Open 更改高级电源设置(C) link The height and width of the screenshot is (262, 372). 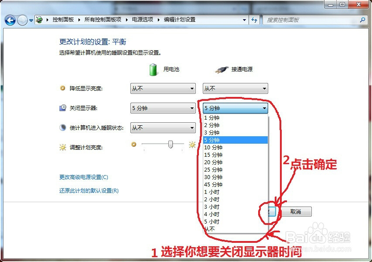click(x=83, y=177)
